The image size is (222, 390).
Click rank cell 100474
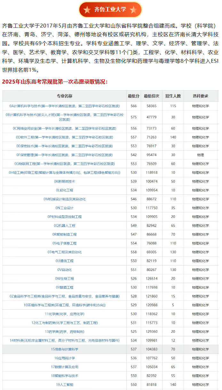coord(152,181)
